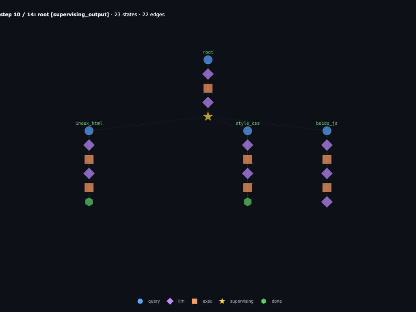416x312 pixels.
Task: Click the 'index_html' label
Action: tap(89, 123)
